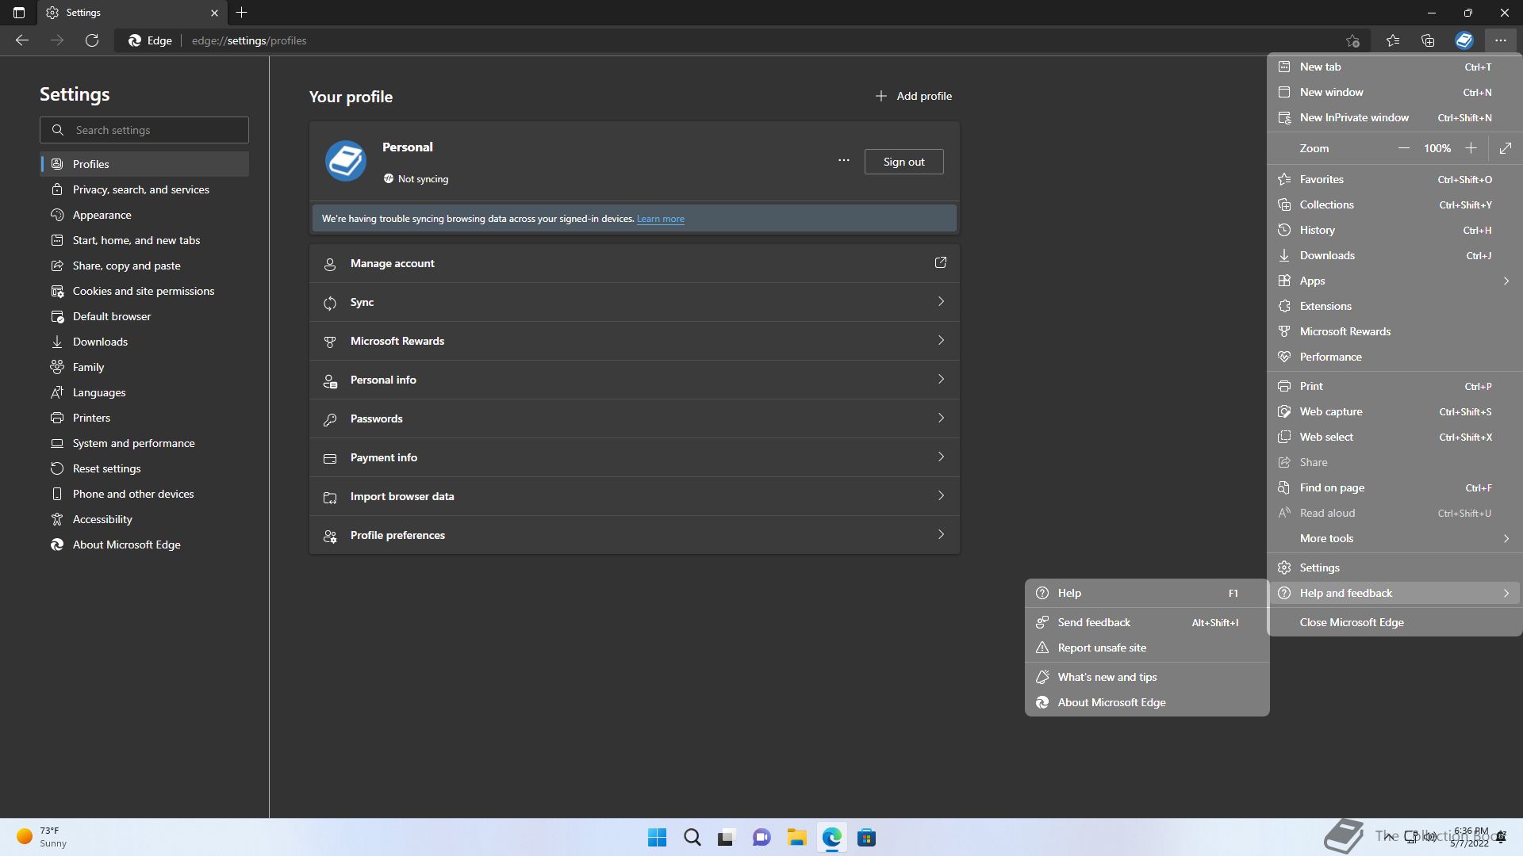Toggle the Settings and more ellipsis button
The height and width of the screenshot is (856, 1523).
pos(1500,40)
